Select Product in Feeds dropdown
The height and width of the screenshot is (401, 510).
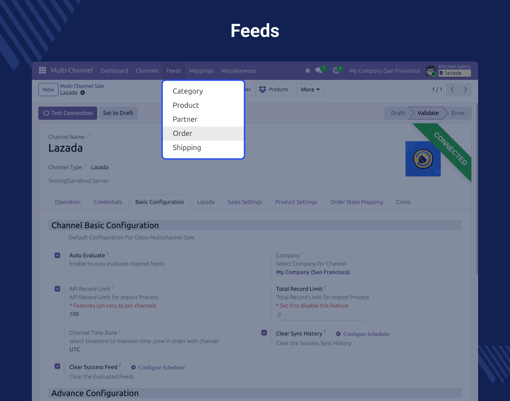203,105
